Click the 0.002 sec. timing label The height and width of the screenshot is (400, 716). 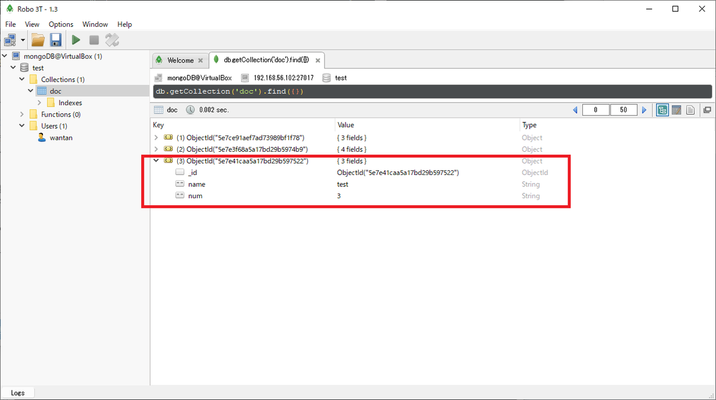click(214, 110)
